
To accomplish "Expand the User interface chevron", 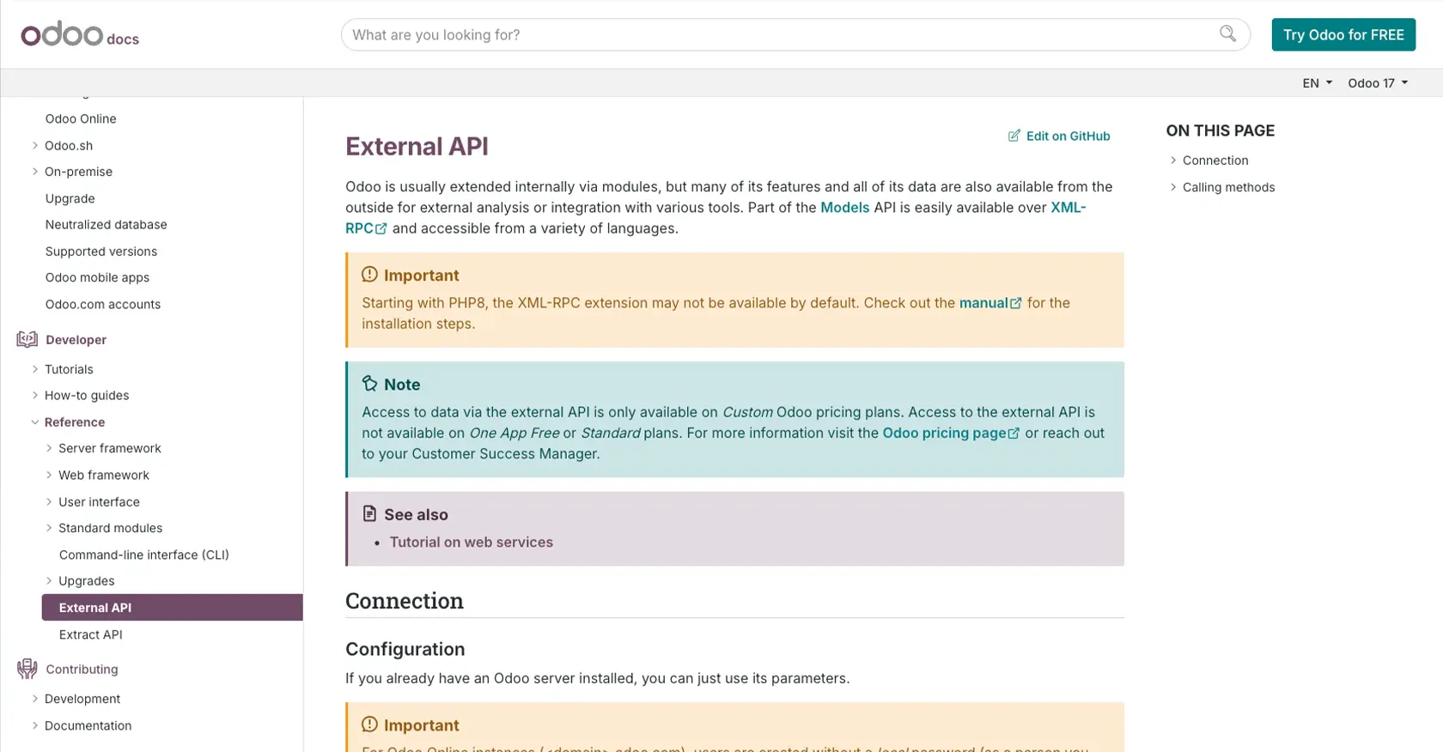I will (x=49, y=501).
